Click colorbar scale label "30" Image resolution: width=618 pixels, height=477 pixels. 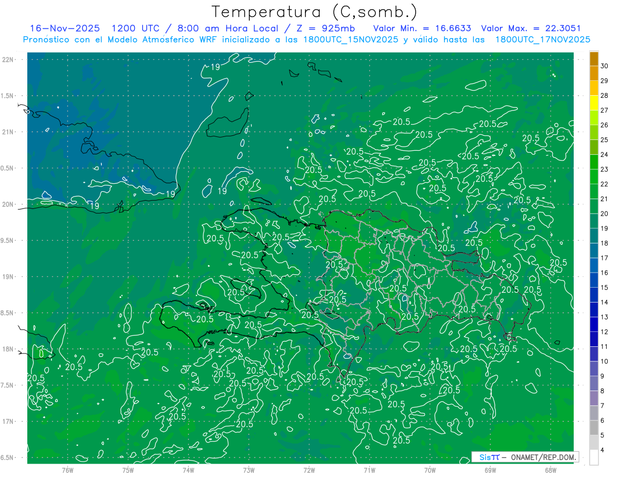click(605, 66)
